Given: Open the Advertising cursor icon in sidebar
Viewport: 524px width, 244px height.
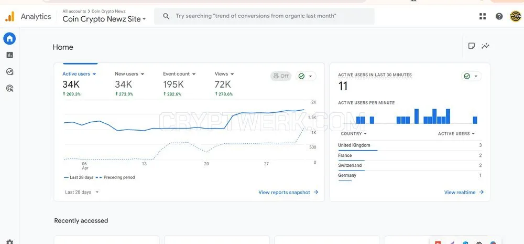Looking at the screenshot, I should tap(9, 88).
